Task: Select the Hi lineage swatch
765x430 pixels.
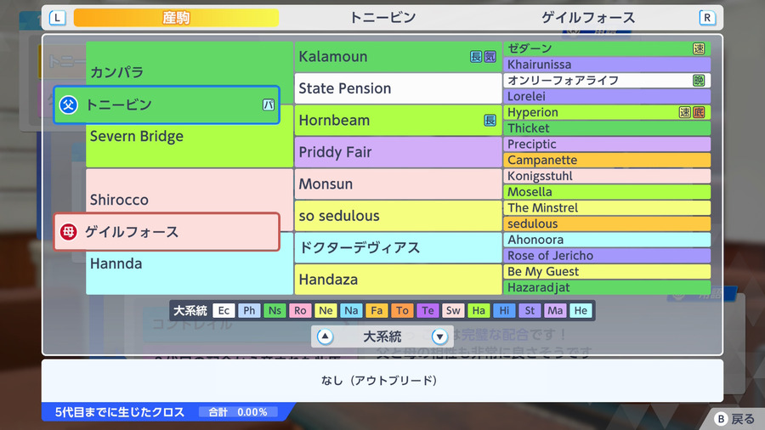Action: click(504, 310)
